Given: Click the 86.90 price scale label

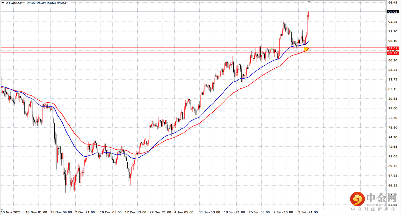Looking at the screenshot, I should pyautogui.click(x=393, y=60).
